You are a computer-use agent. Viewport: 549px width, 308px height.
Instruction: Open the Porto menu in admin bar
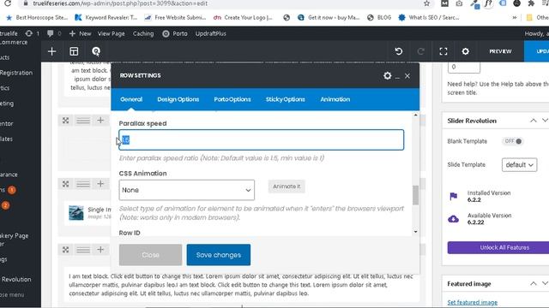coord(175,33)
